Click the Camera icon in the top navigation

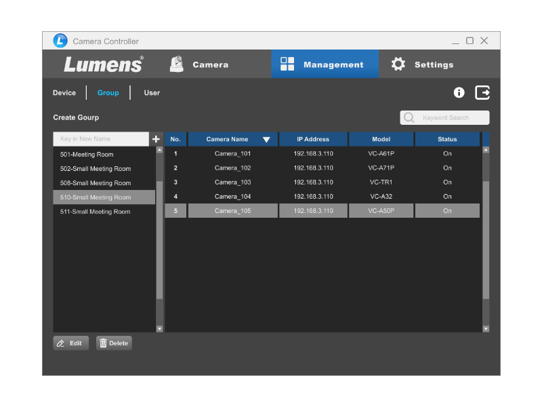[x=175, y=64]
